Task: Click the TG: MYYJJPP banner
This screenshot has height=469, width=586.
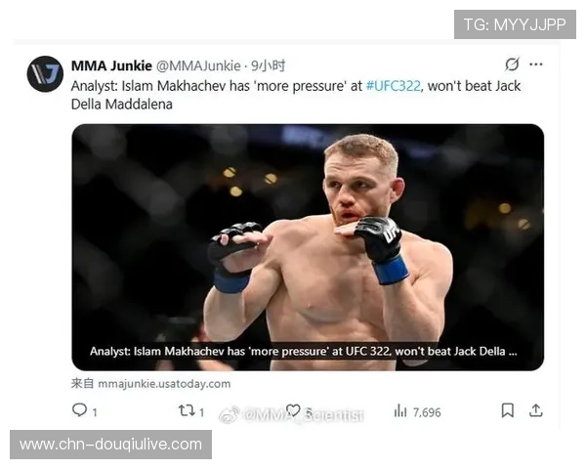Action: [x=515, y=24]
